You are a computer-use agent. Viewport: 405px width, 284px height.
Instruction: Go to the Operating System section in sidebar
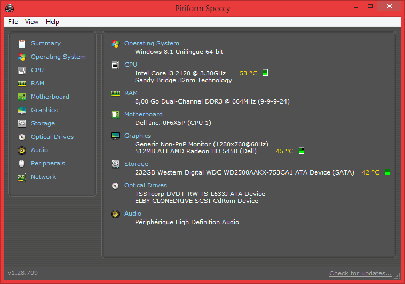58,57
